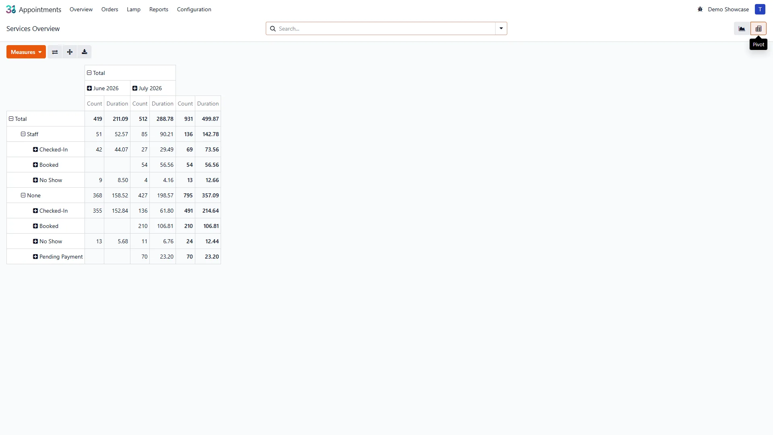Click the Expand all icon
The width and height of the screenshot is (773, 435).
70,52
